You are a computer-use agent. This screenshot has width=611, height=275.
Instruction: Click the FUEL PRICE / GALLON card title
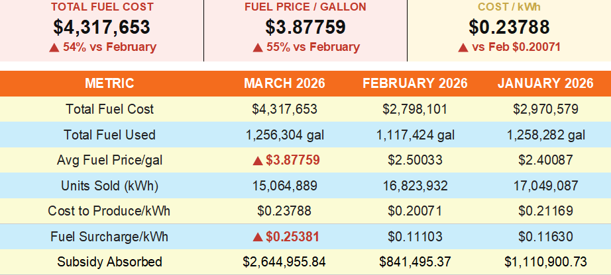(x=305, y=7)
